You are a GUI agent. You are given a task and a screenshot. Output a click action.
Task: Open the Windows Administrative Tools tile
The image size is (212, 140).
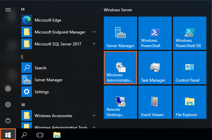120,68
